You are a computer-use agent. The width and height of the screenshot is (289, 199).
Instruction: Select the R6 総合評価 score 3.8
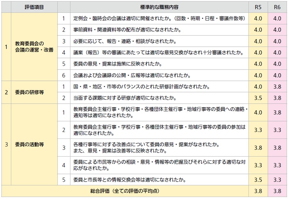tap(277, 191)
